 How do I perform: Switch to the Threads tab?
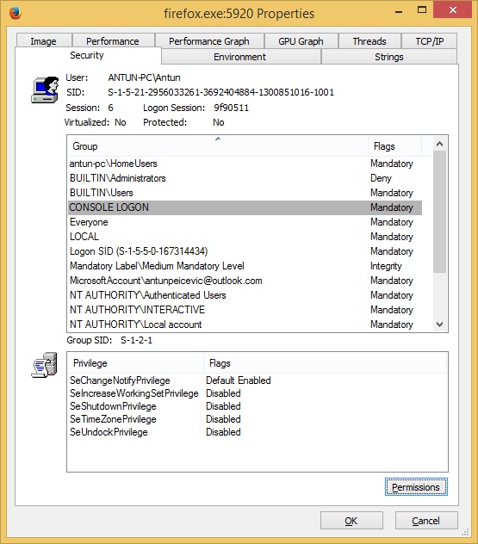coord(369,41)
